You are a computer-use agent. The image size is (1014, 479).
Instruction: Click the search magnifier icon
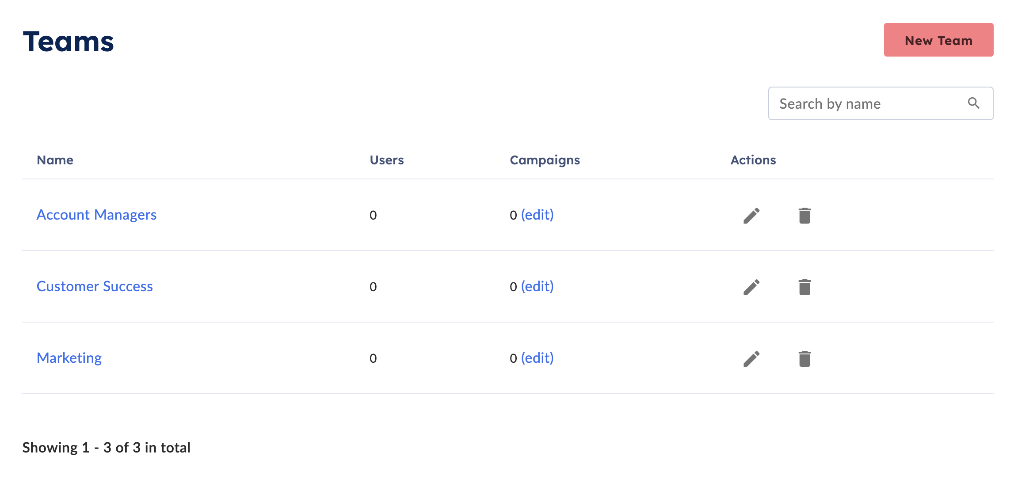(973, 103)
